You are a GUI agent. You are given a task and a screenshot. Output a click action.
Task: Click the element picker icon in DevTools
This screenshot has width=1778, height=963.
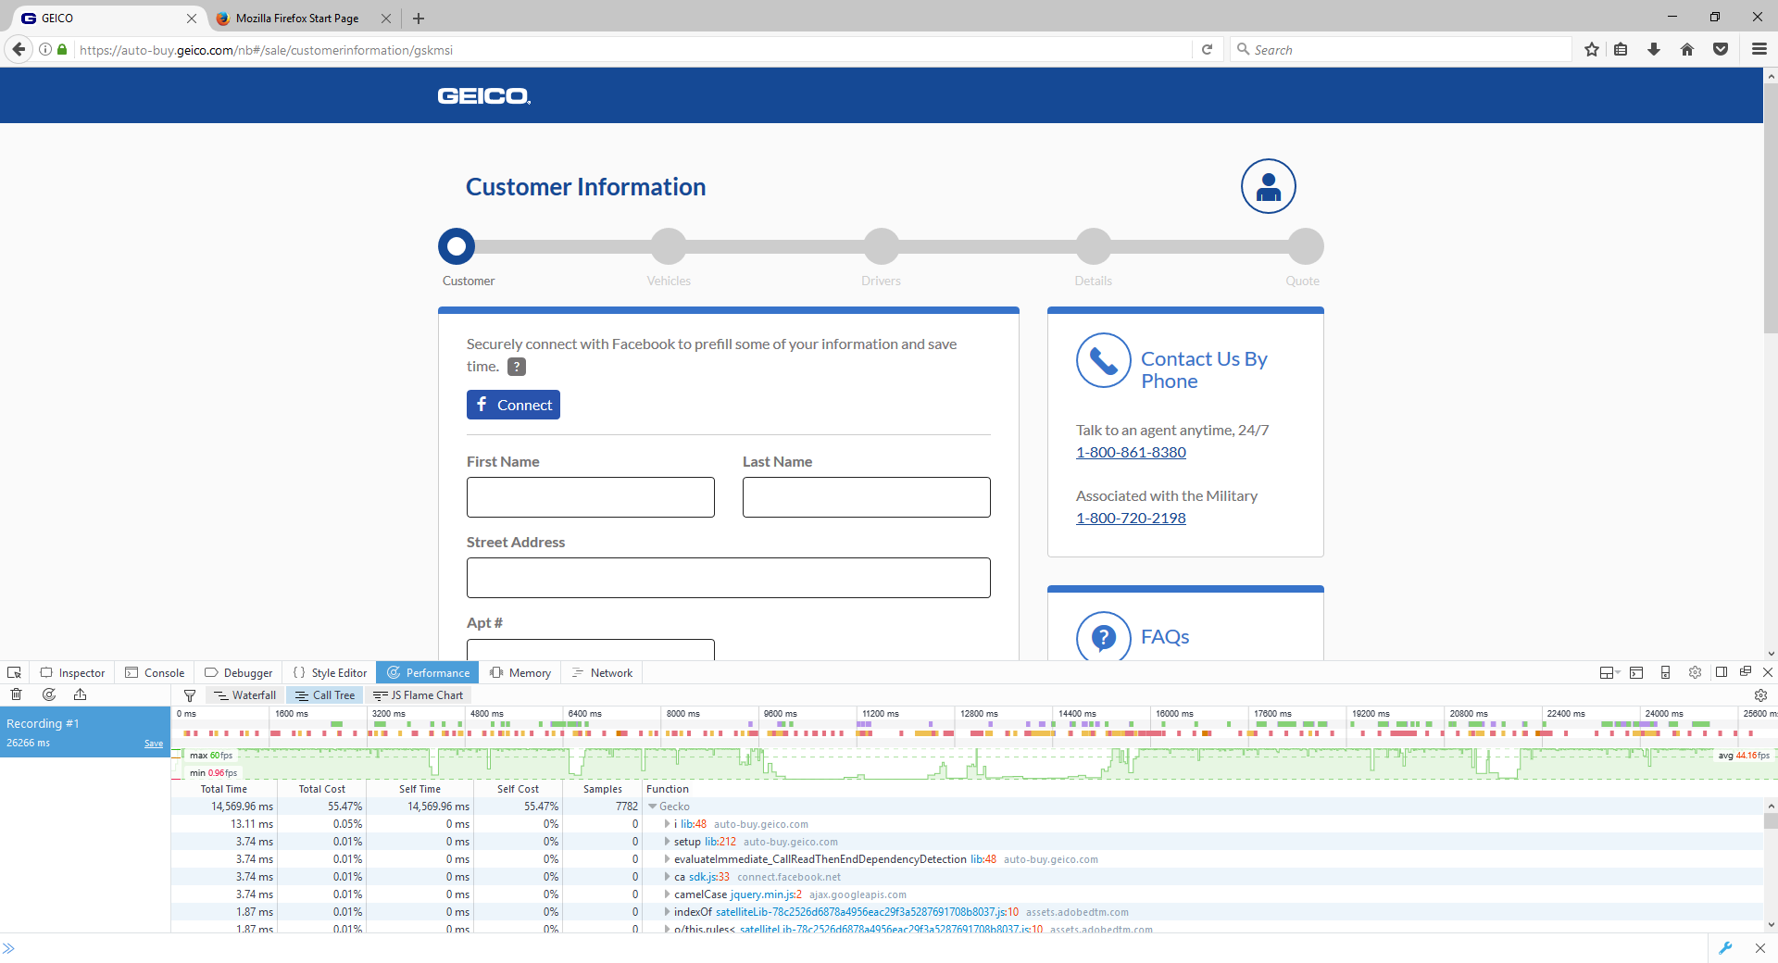click(14, 672)
